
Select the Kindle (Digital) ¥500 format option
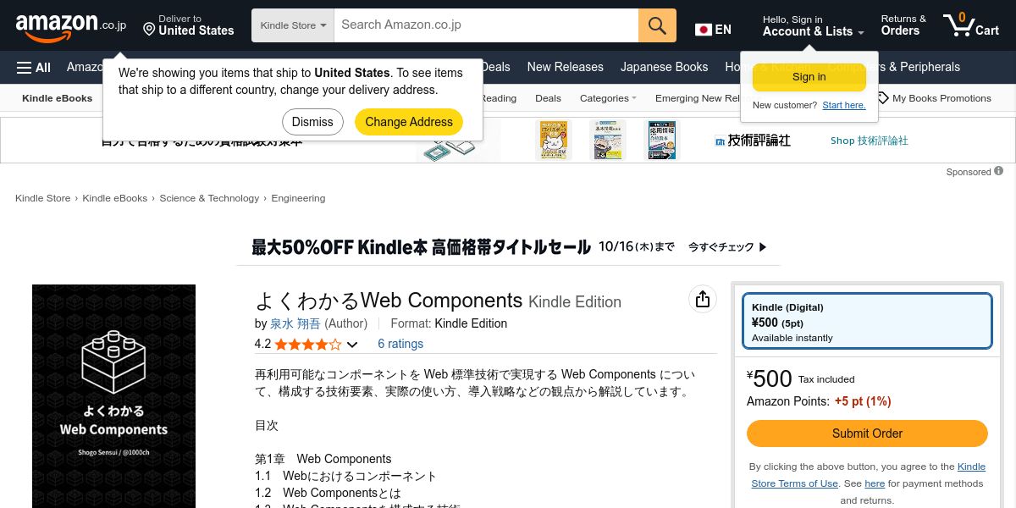coord(867,321)
